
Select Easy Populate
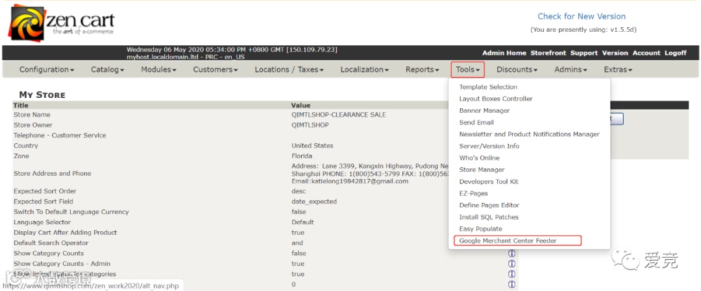click(x=480, y=229)
